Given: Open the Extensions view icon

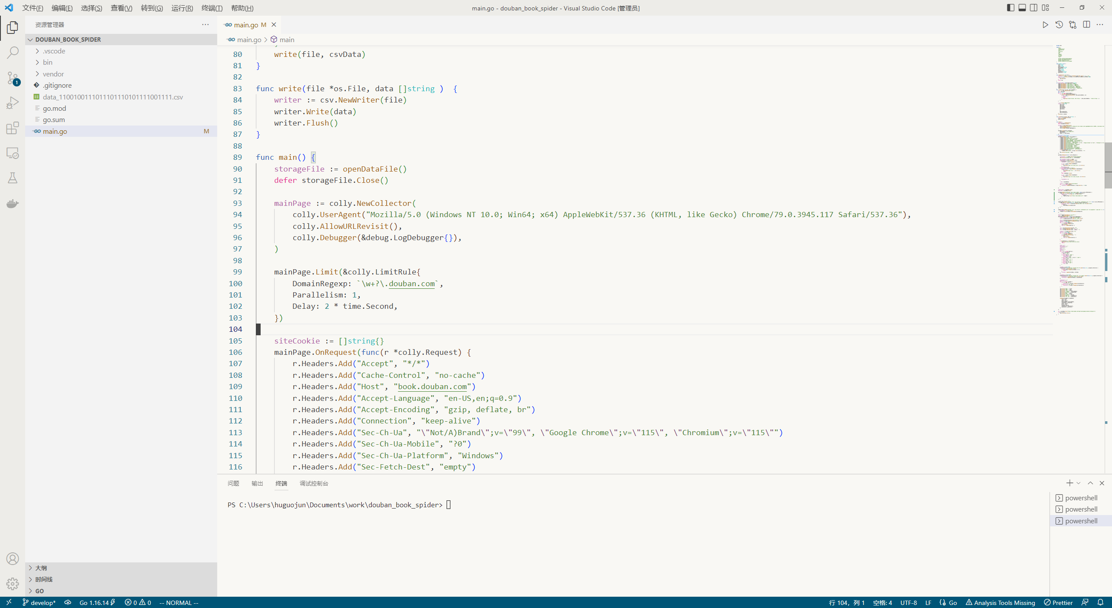Looking at the screenshot, I should (x=13, y=128).
